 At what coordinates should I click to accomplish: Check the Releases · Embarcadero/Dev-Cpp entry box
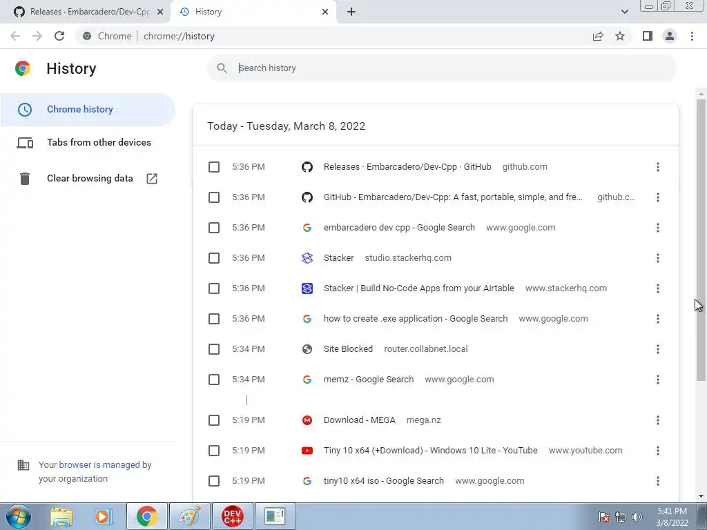214,167
